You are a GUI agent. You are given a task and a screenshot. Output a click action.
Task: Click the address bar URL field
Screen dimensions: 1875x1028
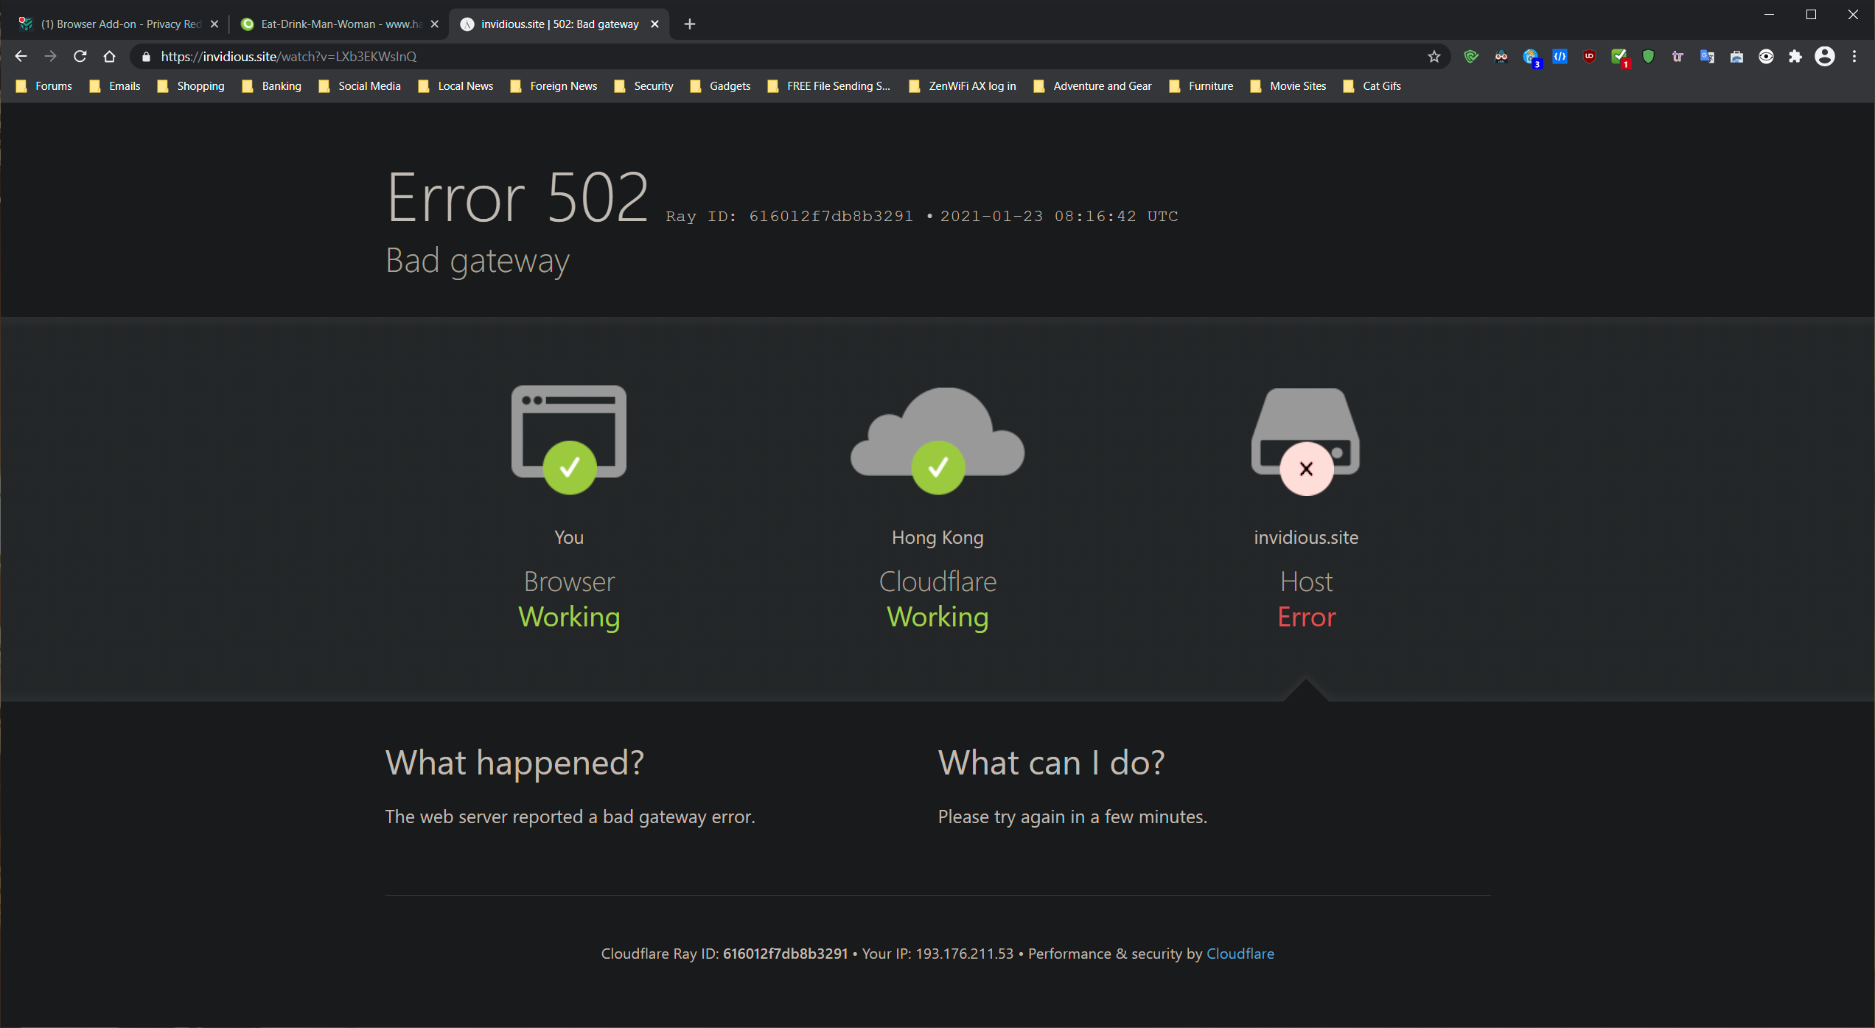pyautogui.click(x=737, y=57)
